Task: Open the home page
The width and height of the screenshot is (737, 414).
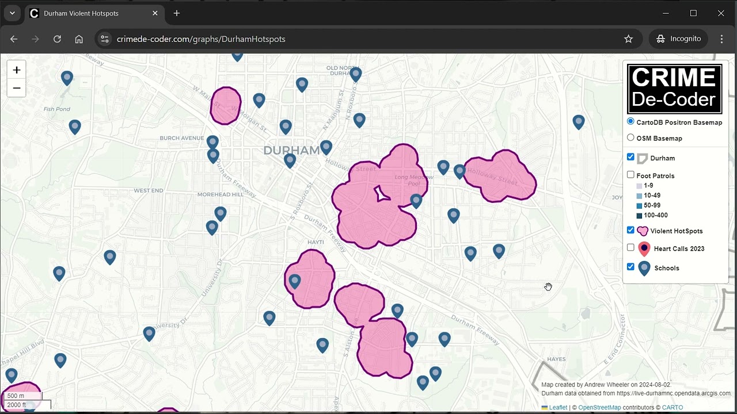Action: pos(79,39)
